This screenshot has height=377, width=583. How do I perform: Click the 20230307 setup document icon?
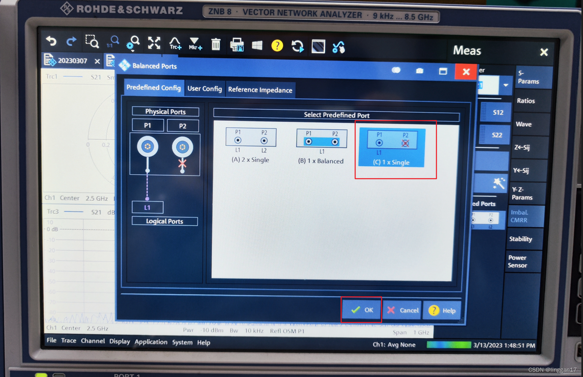50,60
